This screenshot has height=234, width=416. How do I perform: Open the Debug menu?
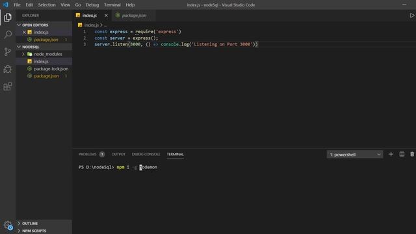[x=92, y=5]
